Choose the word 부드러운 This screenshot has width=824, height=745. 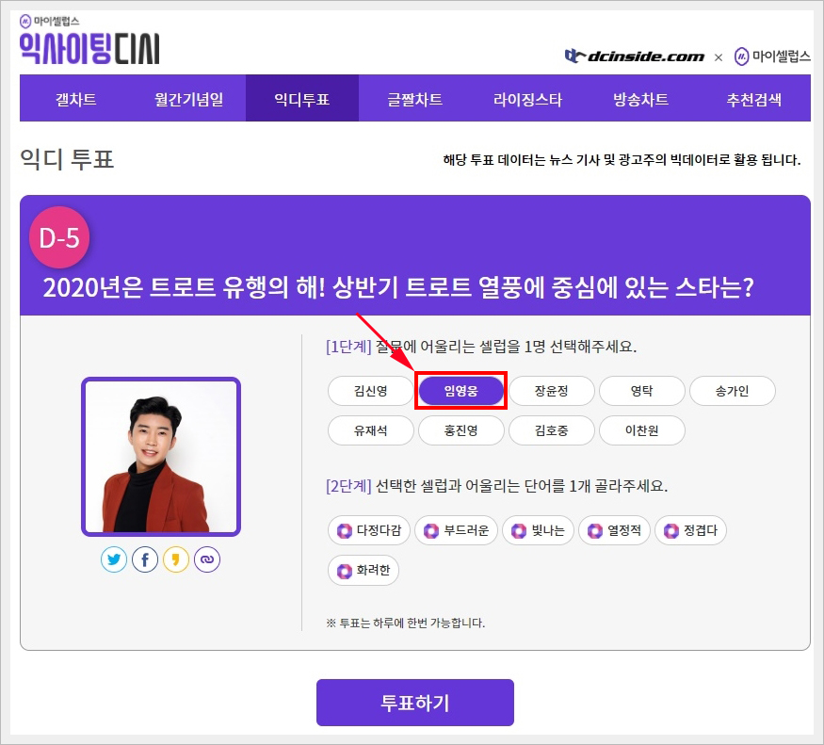[456, 530]
